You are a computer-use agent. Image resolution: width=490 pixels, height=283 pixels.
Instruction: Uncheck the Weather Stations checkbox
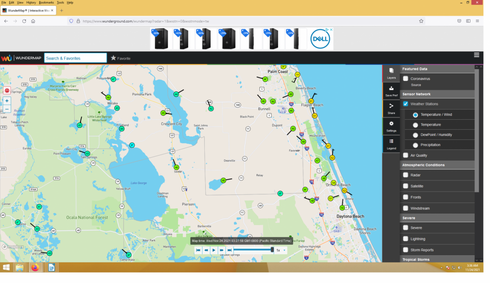(x=406, y=104)
